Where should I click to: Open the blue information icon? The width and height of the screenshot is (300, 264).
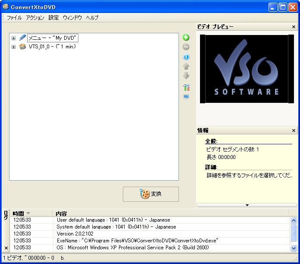(186, 57)
